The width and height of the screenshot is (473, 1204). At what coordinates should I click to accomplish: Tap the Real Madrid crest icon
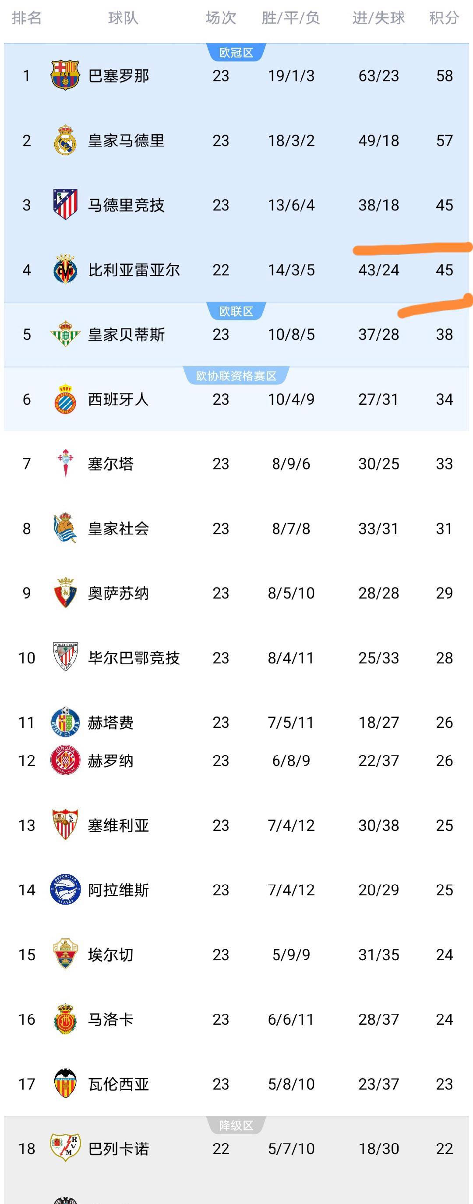click(x=65, y=140)
